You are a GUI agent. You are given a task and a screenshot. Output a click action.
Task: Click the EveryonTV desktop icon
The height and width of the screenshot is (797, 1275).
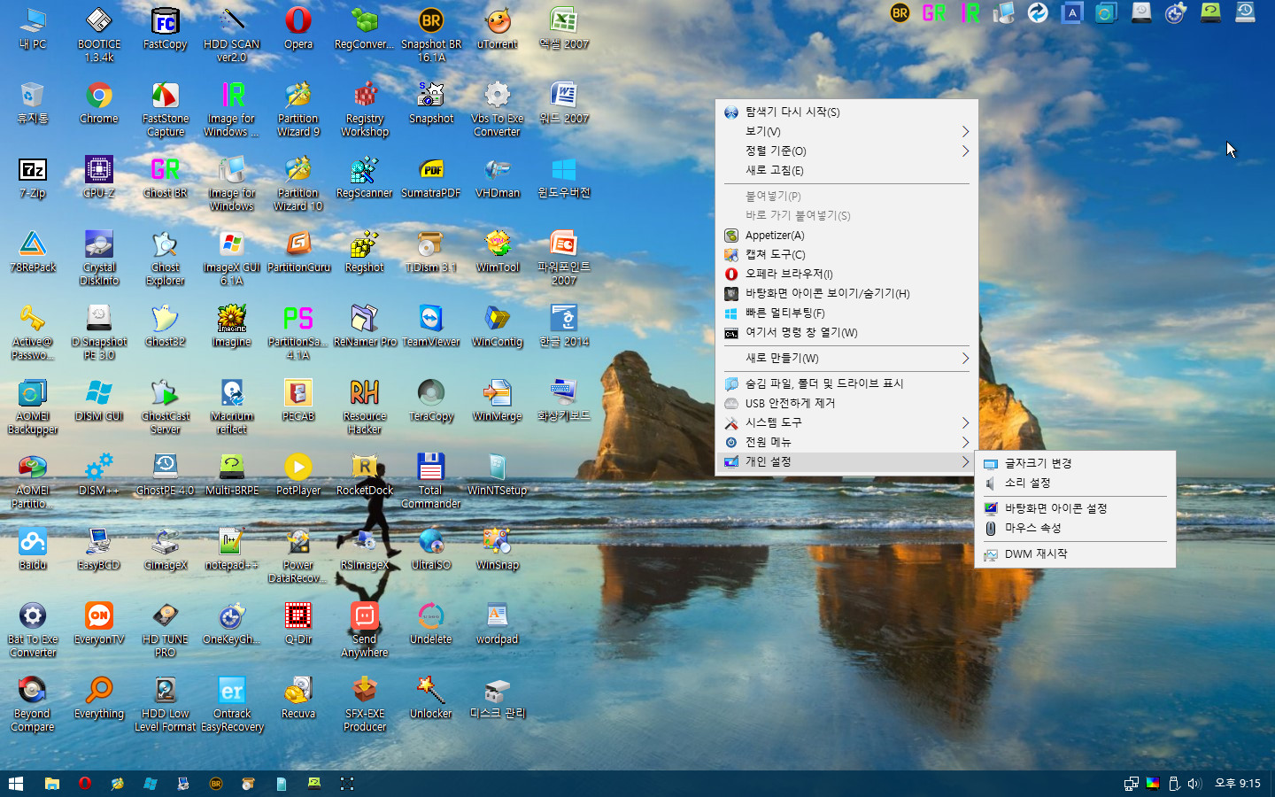[99, 623]
